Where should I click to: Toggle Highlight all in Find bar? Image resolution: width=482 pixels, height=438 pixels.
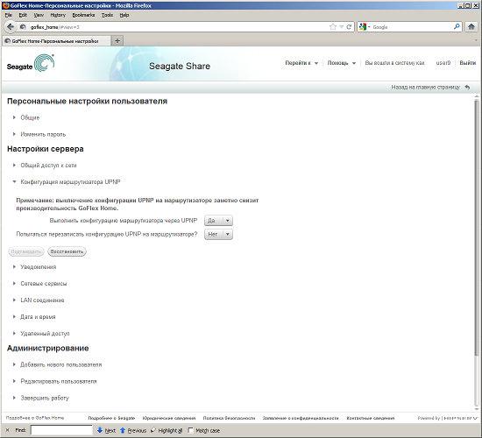click(x=167, y=430)
